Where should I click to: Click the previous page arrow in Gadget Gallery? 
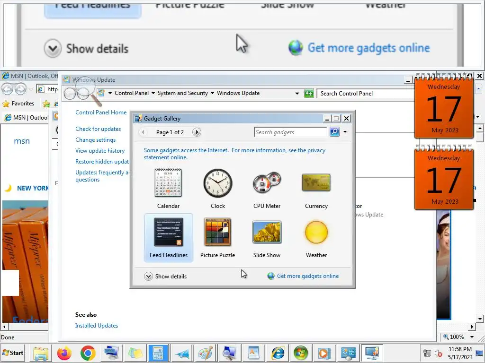[143, 132]
